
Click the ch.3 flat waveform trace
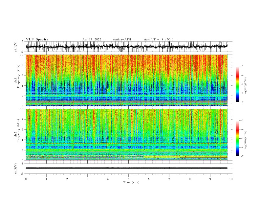pyautogui.click(x=127, y=168)
